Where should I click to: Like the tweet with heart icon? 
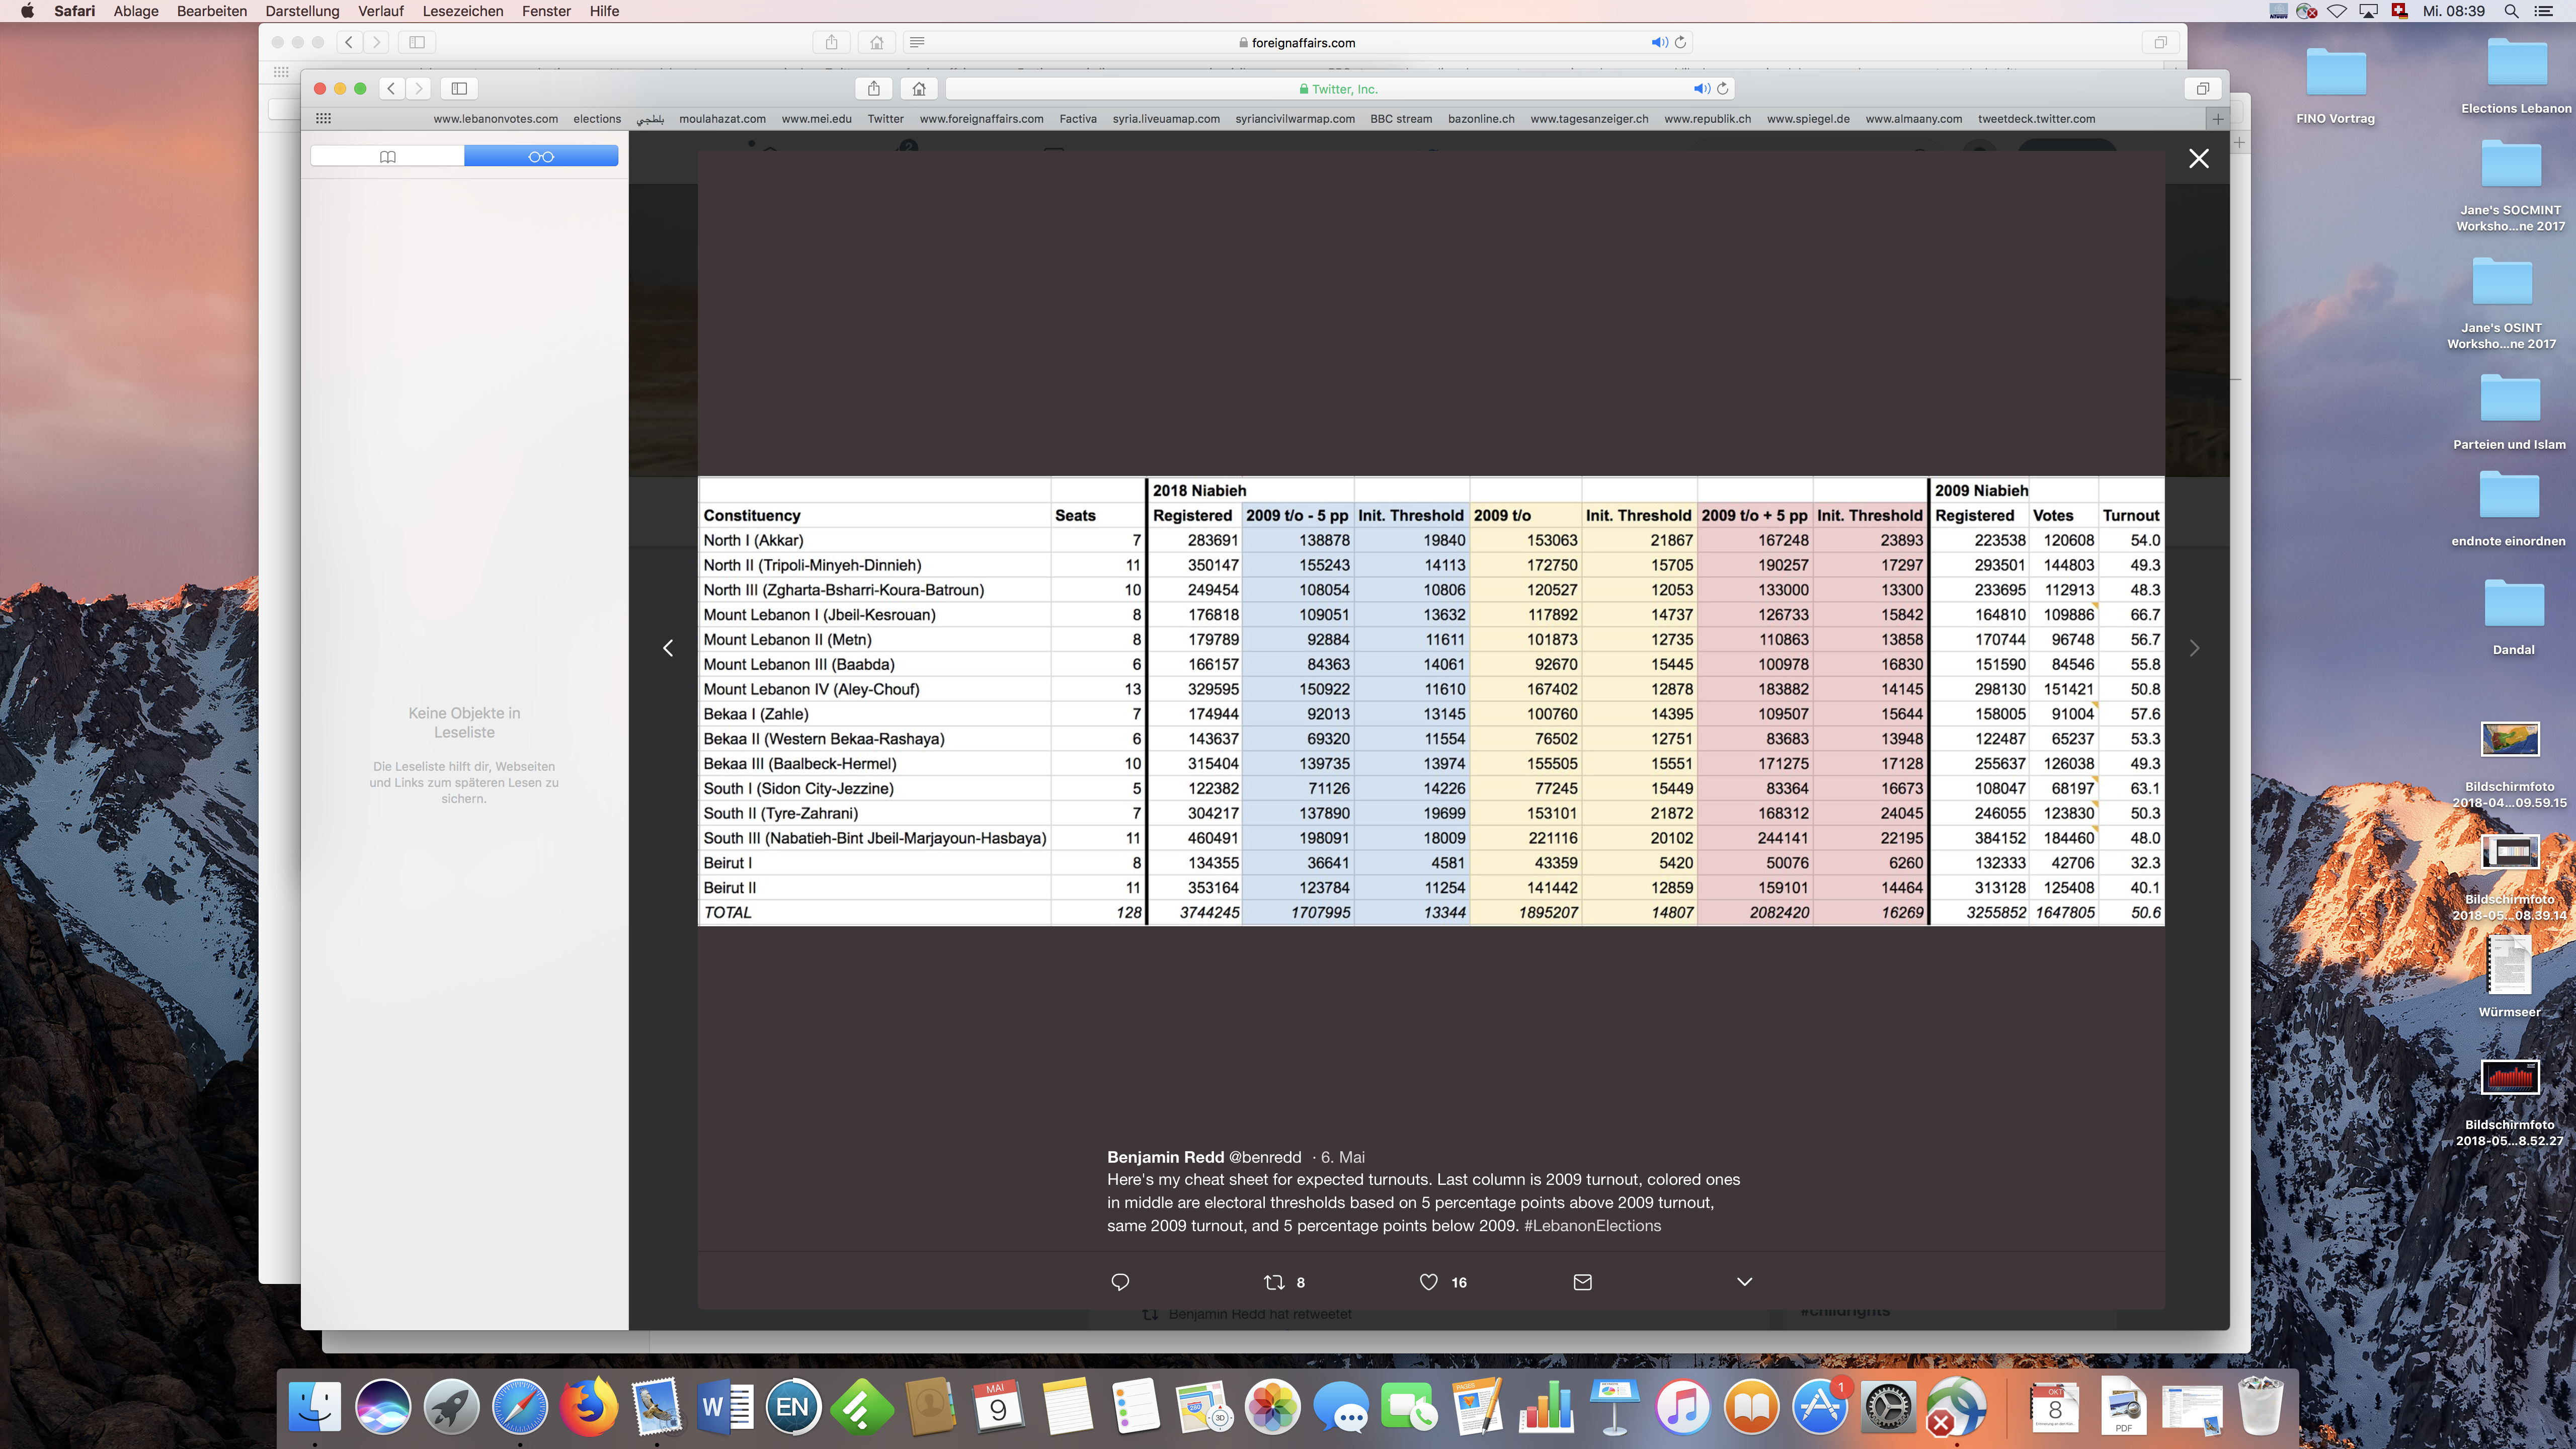[1429, 1282]
